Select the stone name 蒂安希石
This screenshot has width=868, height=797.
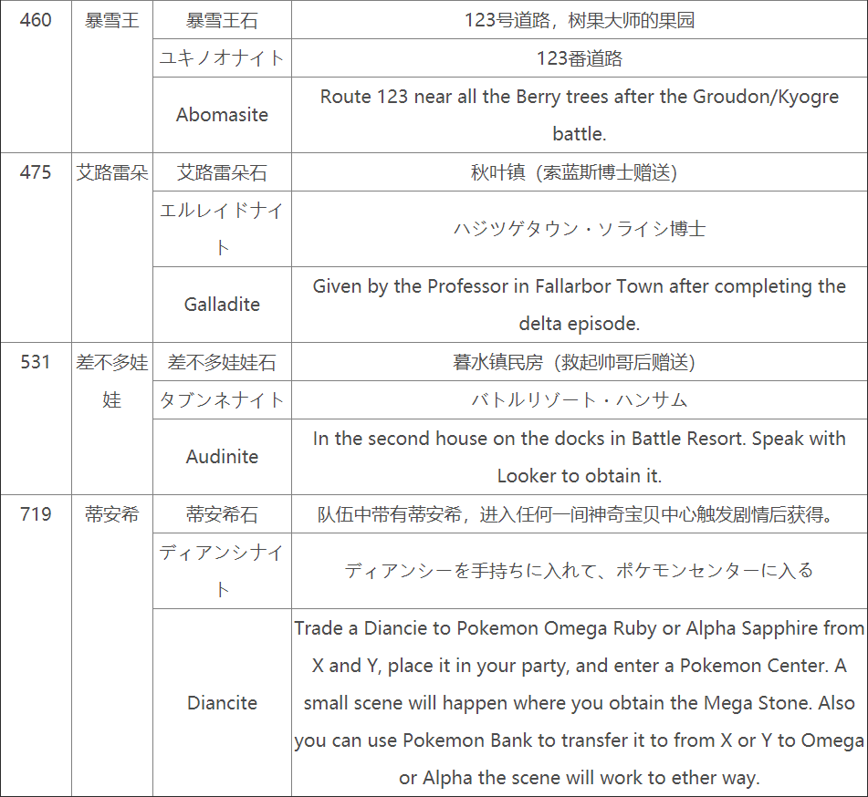(222, 514)
